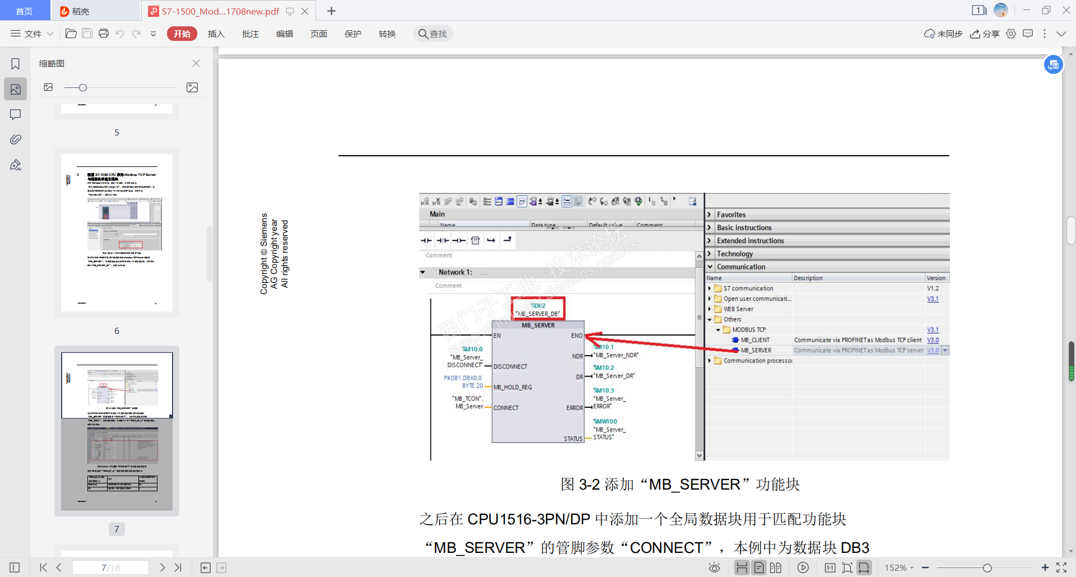This screenshot has width=1076, height=577.
Task: Click the open file folder icon
Action: click(x=71, y=34)
